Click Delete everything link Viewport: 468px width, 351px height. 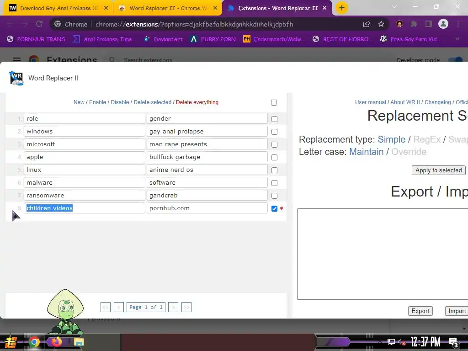(197, 102)
